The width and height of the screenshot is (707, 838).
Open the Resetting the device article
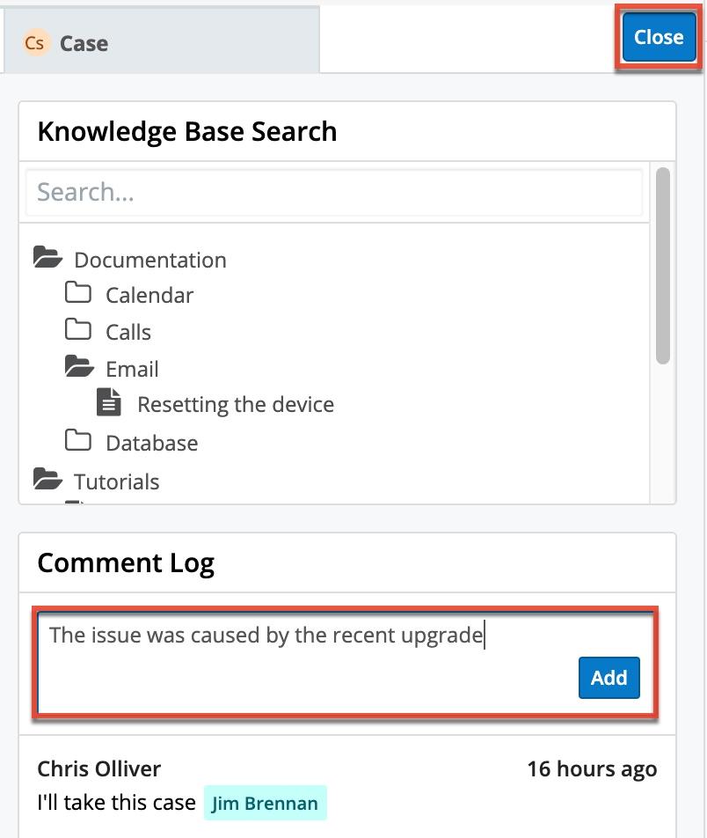pyautogui.click(x=235, y=404)
